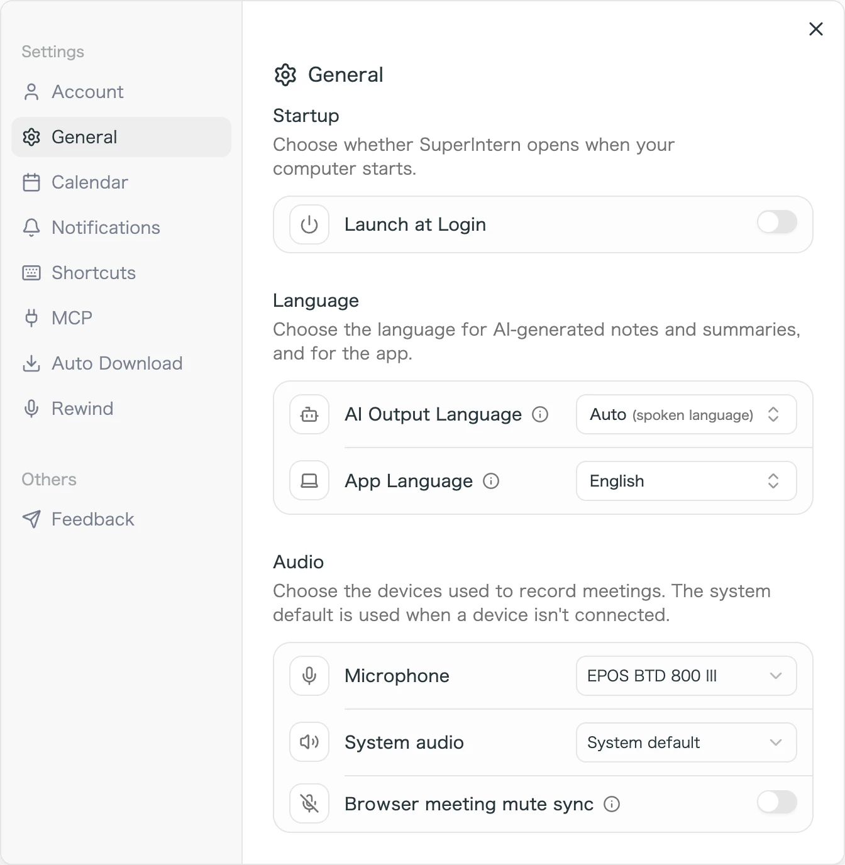Show info for Browser meeting mute sync
This screenshot has height=865, width=845.
click(612, 804)
